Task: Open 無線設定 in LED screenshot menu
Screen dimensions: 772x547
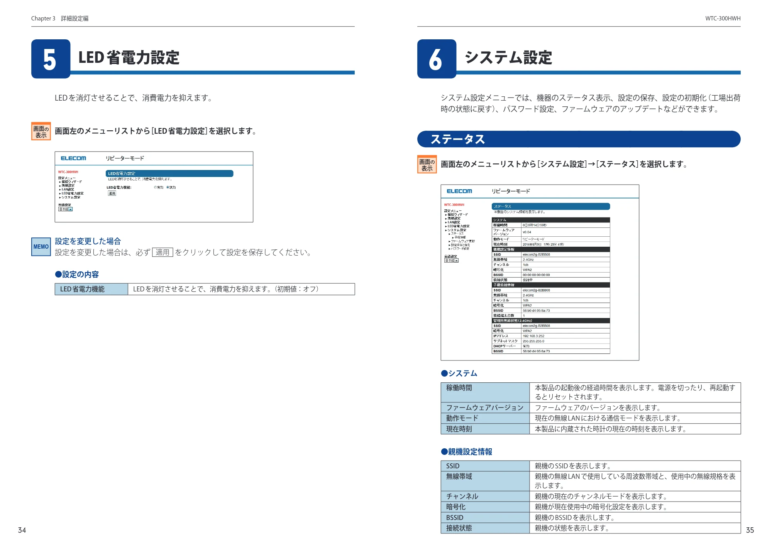Action: [x=68, y=185]
